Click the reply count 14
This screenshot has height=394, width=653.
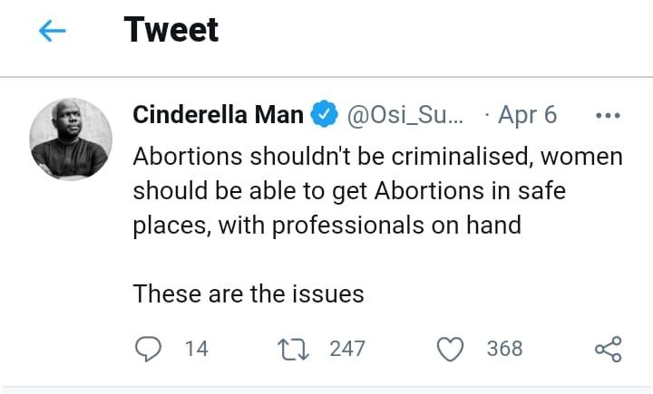pyautogui.click(x=196, y=348)
